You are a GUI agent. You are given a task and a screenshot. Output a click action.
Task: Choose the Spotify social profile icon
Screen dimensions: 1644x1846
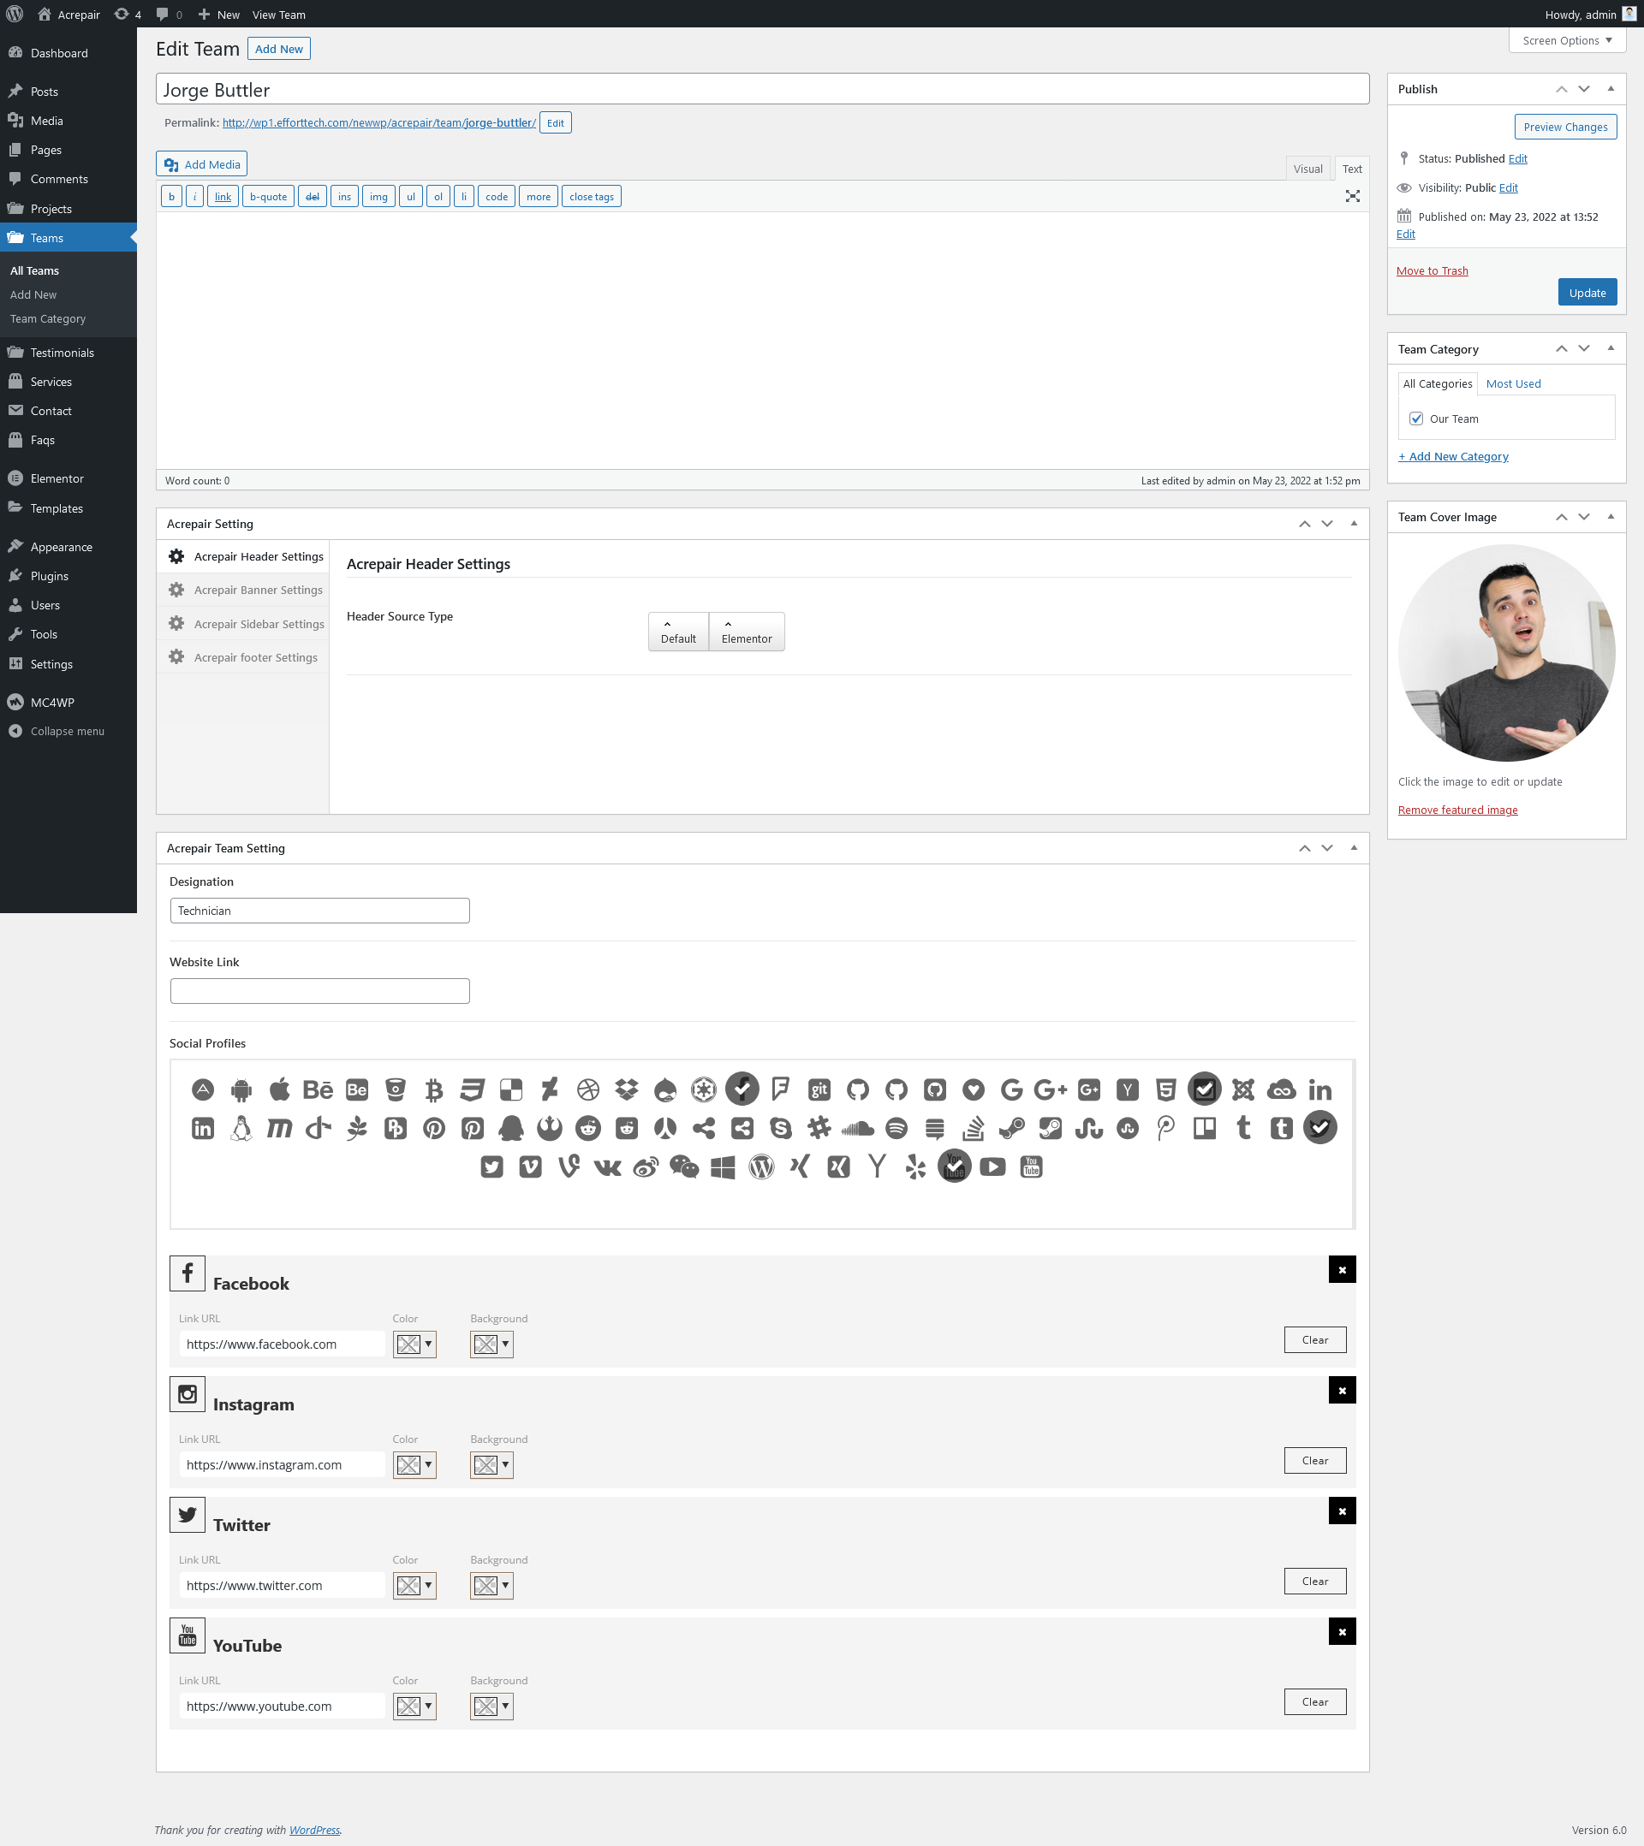[896, 1128]
